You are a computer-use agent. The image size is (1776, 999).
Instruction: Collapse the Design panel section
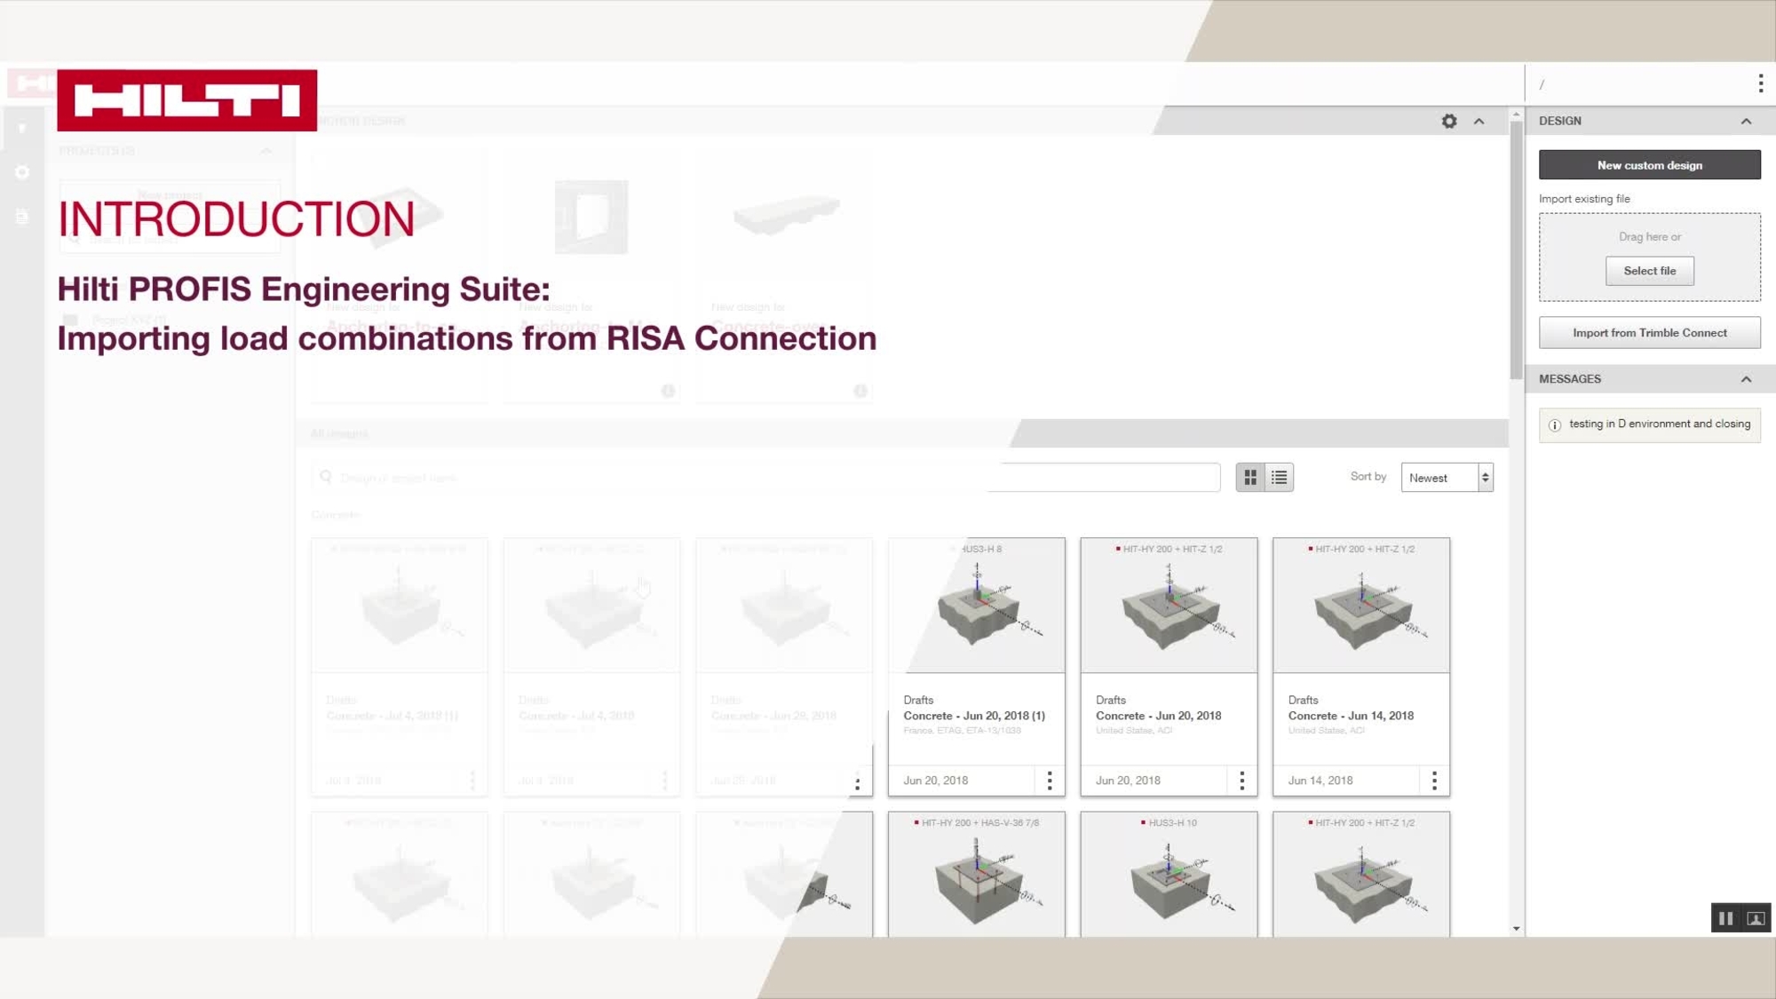(1746, 121)
